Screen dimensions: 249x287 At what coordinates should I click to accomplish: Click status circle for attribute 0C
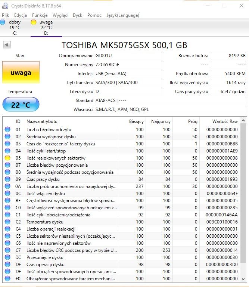(7, 193)
